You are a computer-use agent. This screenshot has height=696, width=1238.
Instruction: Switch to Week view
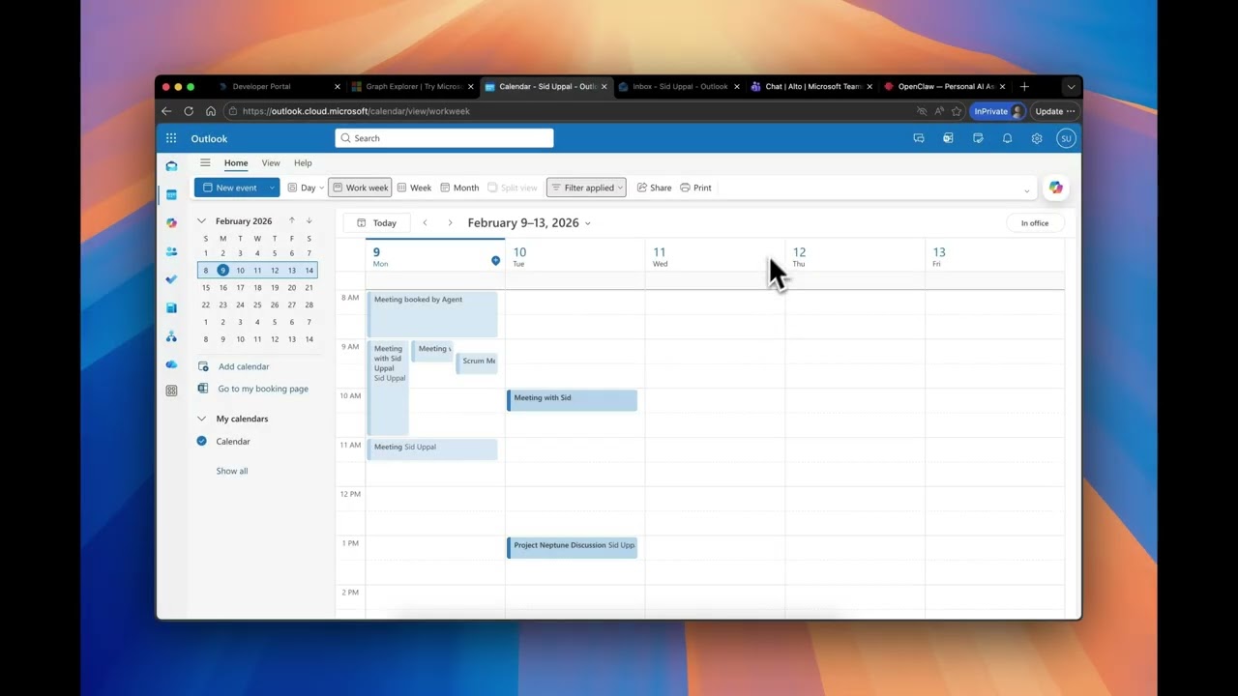[414, 188]
